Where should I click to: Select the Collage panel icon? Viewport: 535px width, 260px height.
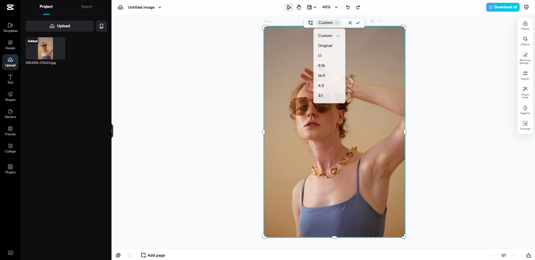(x=10, y=148)
